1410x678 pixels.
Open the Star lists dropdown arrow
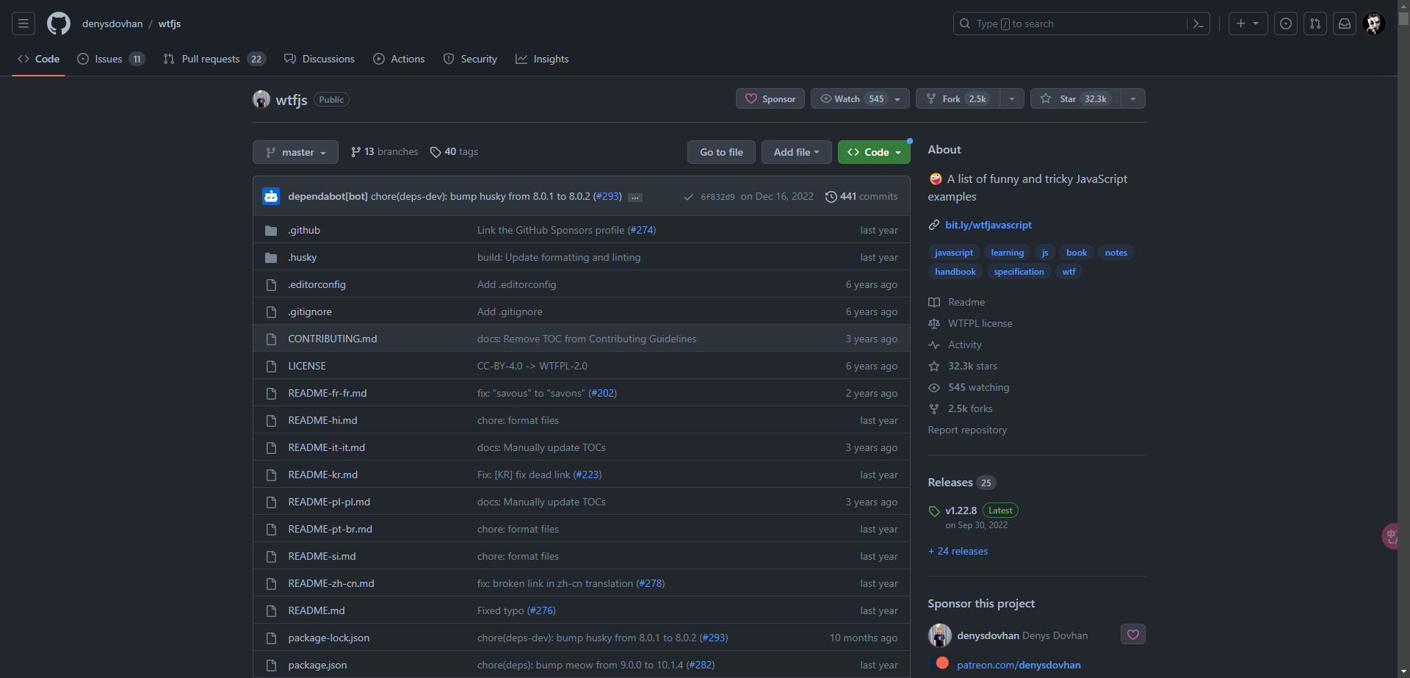[1133, 98]
